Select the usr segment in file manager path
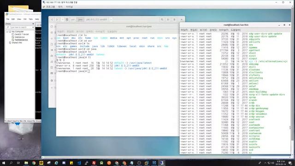 (73, 19)
